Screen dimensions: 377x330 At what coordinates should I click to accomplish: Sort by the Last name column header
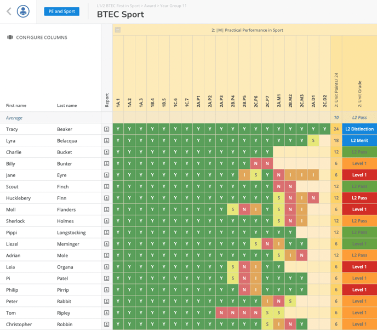[x=67, y=105]
